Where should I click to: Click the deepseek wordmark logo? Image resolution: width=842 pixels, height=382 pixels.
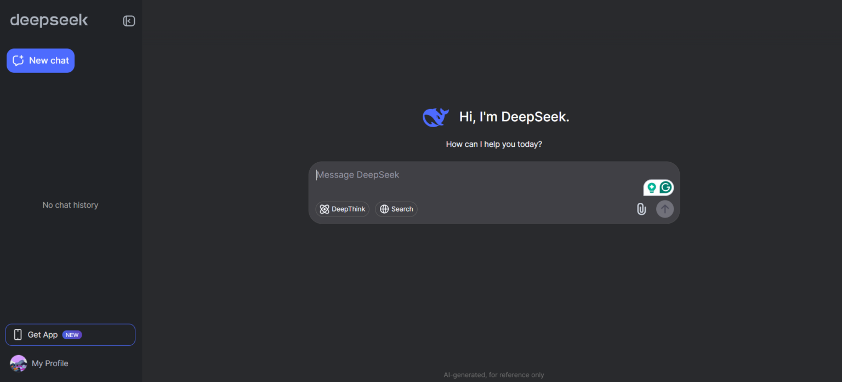[49, 20]
